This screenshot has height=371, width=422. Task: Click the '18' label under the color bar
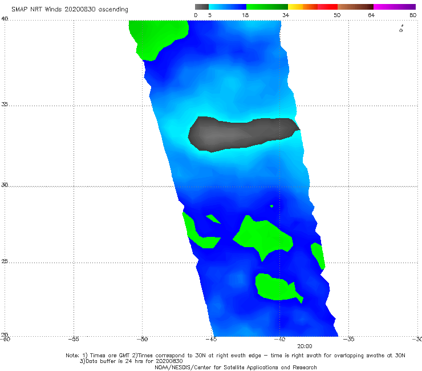pyautogui.click(x=245, y=15)
